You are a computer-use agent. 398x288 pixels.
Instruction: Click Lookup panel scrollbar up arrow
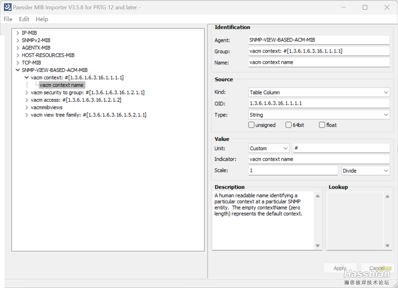click(387, 196)
